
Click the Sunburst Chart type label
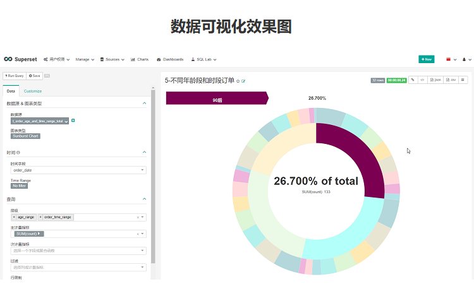26,136
